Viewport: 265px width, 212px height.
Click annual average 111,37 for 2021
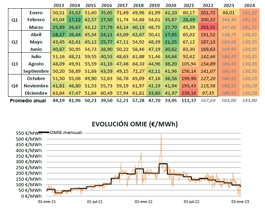pyautogui.click(x=189, y=101)
